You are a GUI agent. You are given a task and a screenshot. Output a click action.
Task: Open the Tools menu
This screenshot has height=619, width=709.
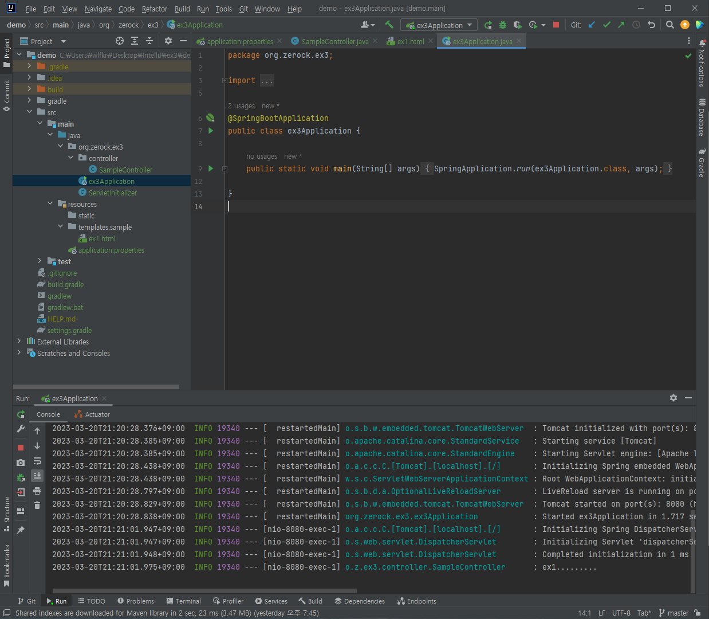point(223,9)
